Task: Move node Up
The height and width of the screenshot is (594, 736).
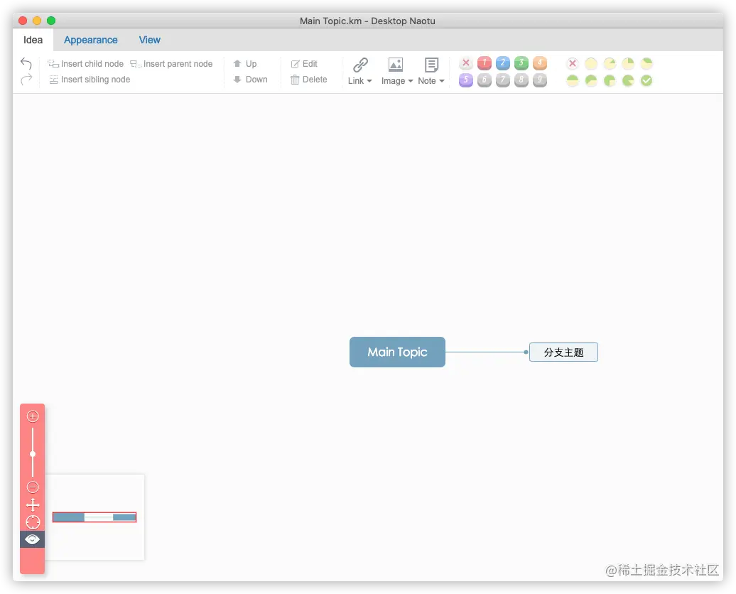Action: (245, 64)
